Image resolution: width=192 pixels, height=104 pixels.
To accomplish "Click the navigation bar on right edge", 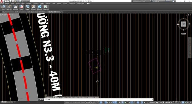I will coord(190,47).
